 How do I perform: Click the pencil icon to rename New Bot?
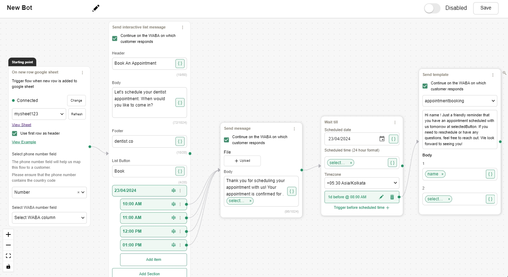tap(96, 8)
